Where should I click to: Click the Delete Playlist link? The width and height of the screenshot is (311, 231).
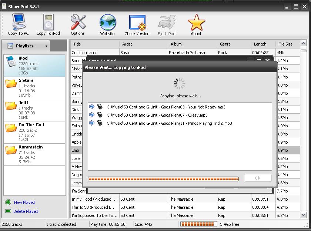tap(26, 211)
